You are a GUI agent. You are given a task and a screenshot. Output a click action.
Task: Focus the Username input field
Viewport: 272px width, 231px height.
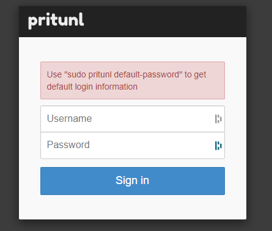pos(133,119)
